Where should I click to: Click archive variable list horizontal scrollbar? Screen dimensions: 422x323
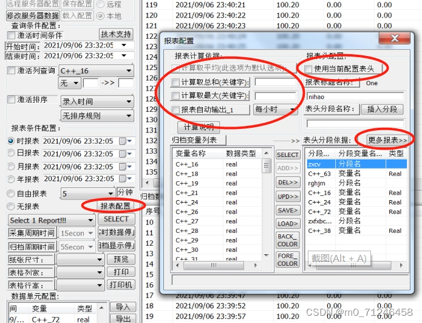coord(216,265)
